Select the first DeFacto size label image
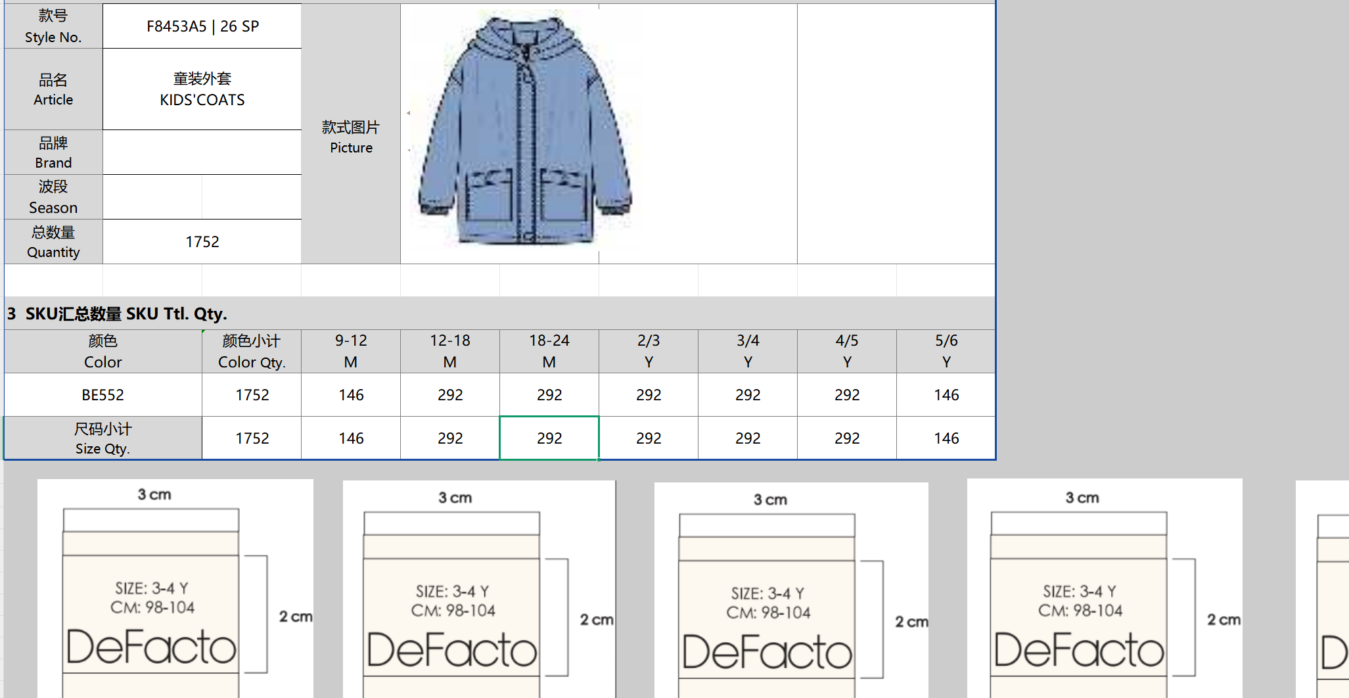The height and width of the screenshot is (698, 1349). (175, 588)
